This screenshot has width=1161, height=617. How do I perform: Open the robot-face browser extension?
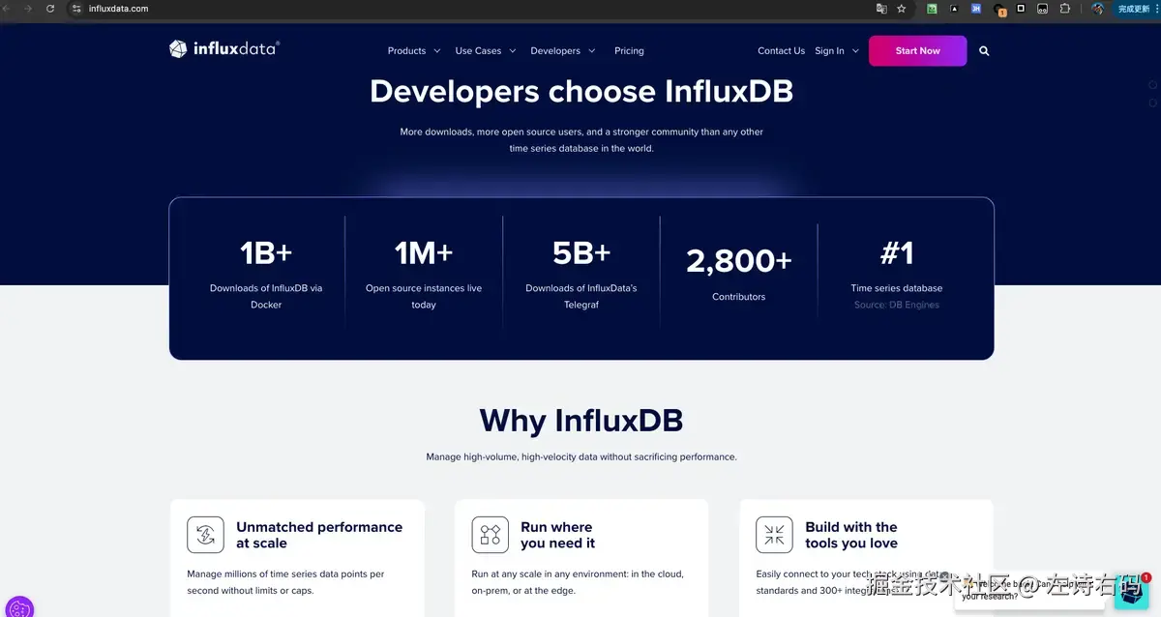(1043, 9)
